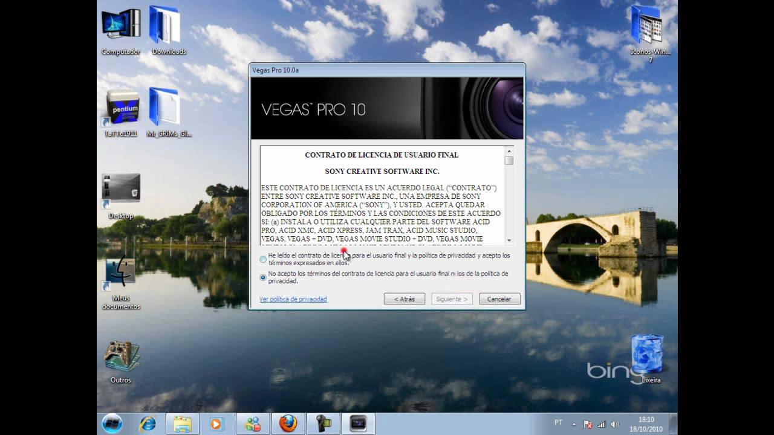Click the license text scrollbar thumb

point(509,161)
